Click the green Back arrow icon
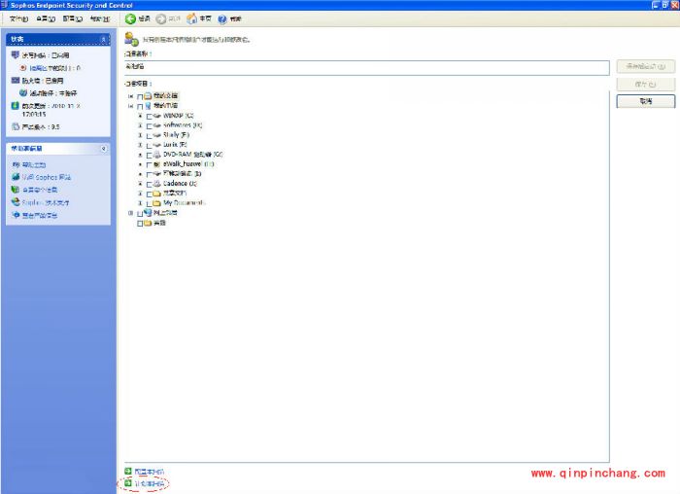Image resolution: width=680 pixels, height=494 pixels. tap(130, 18)
